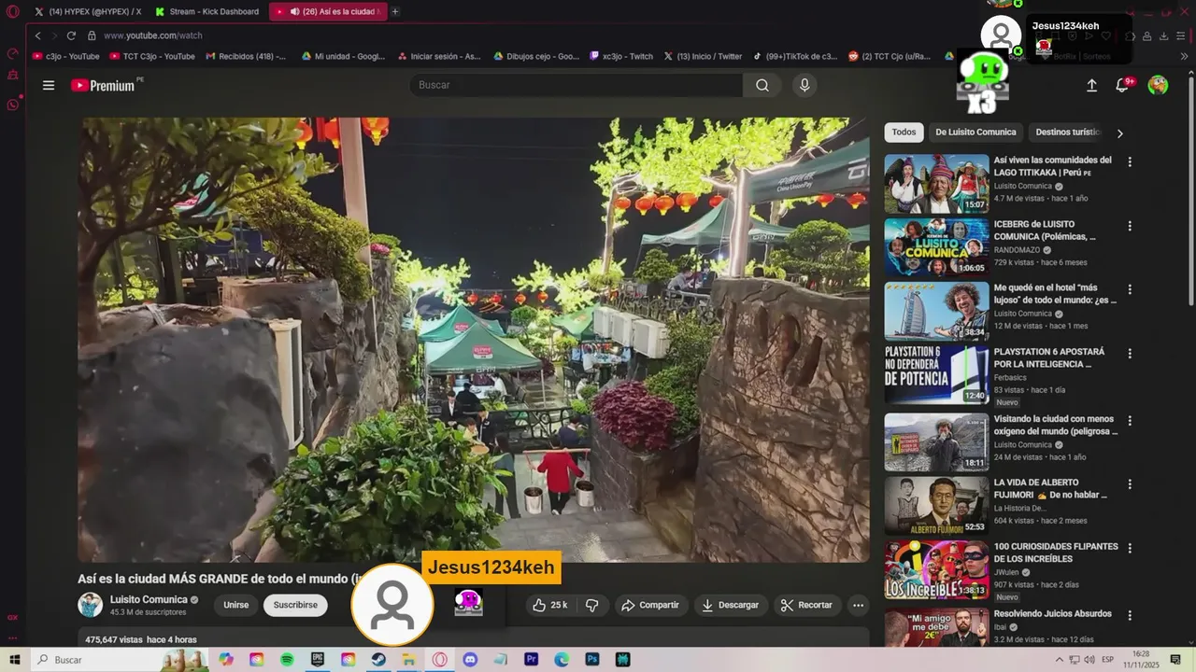1196x672 pixels.
Task: Click the main video player
Action: tap(474, 340)
